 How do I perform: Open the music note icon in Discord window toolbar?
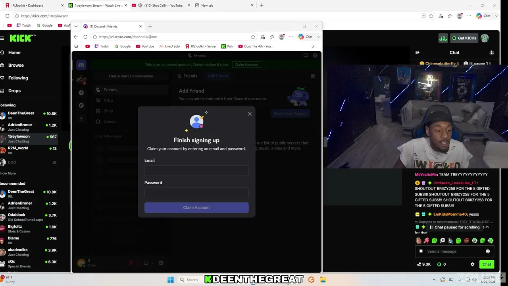(263, 37)
